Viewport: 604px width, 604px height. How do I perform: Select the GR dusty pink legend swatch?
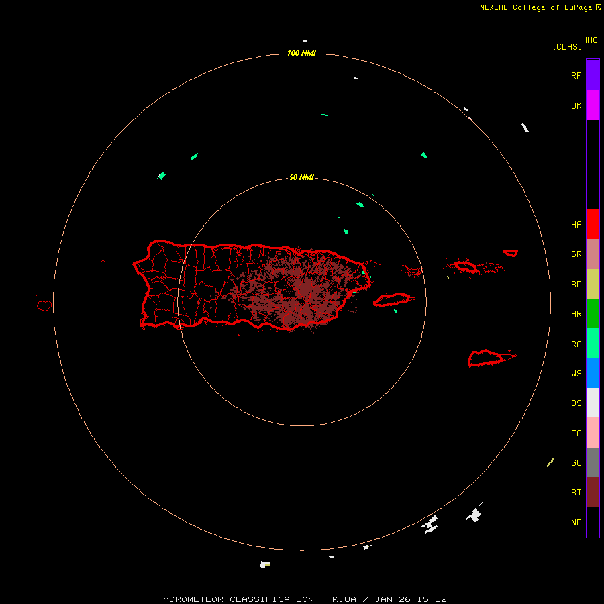(593, 254)
